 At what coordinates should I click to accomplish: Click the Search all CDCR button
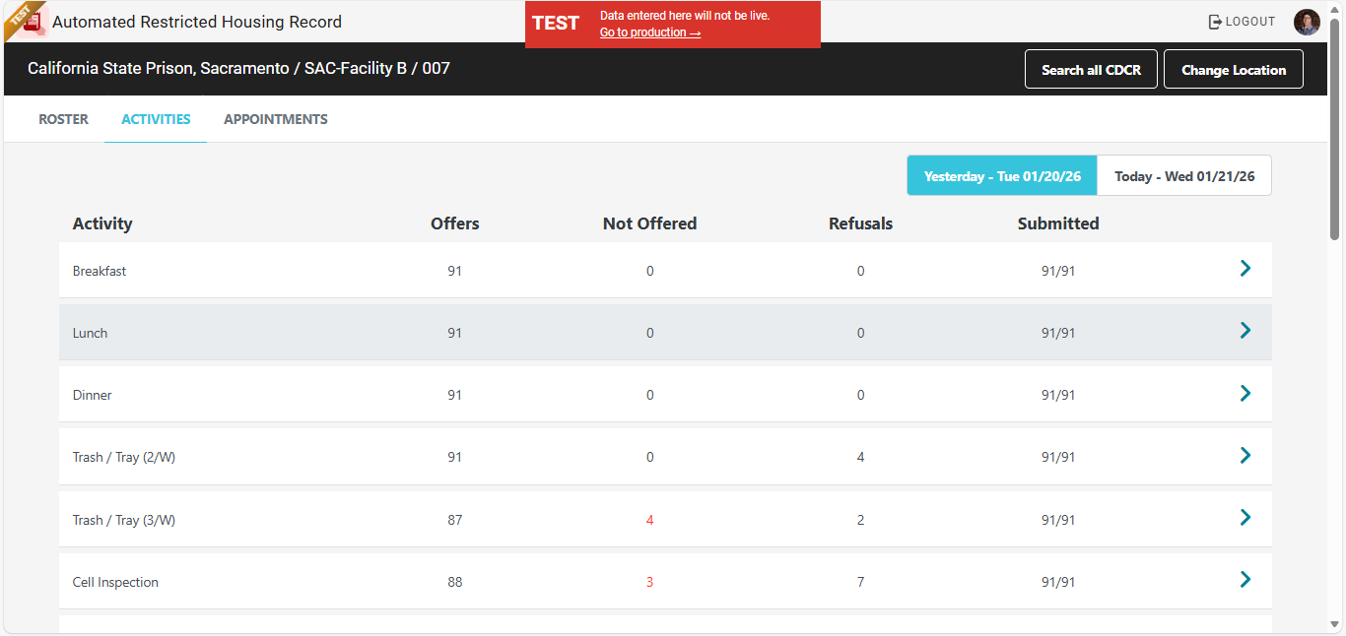click(1091, 70)
